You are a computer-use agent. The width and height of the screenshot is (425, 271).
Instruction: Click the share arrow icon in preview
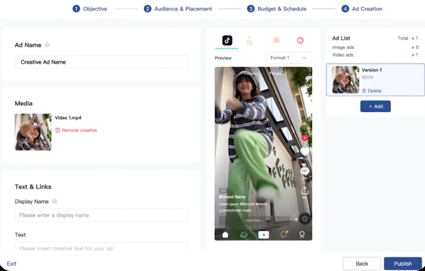(x=304, y=191)
